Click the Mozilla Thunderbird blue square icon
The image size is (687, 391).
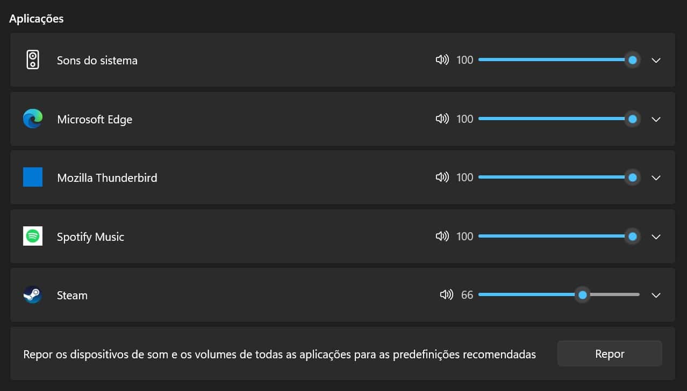tap(33, 177)
